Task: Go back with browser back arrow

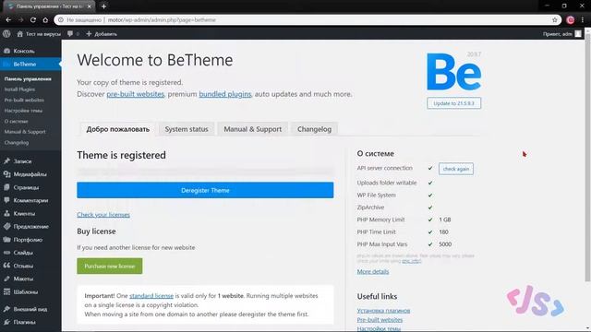Action: (x=8, y=20)
